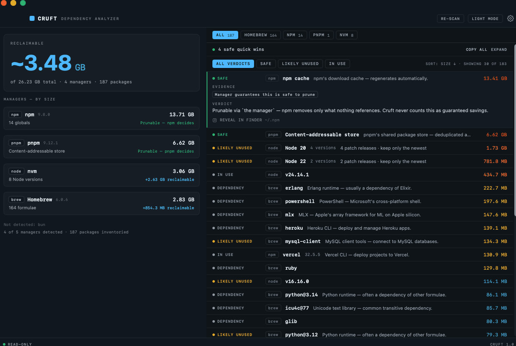516x346 pixels.
Task: Click REVEAL IN FINDER ~/.npm link
Action: tap(246, 120)
